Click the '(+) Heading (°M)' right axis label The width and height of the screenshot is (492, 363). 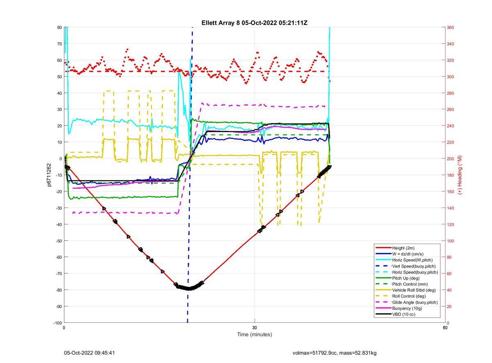tap(460, 175)
